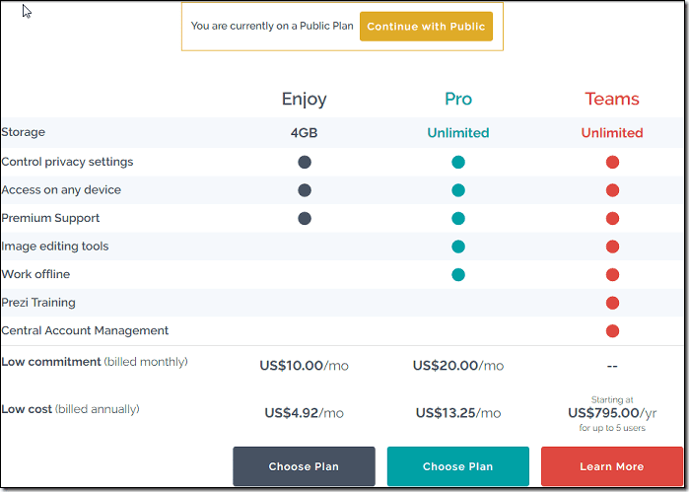Select the Teams plan heading
The width and height of the screenshot is (689, 492).
(x=612, y=99)
